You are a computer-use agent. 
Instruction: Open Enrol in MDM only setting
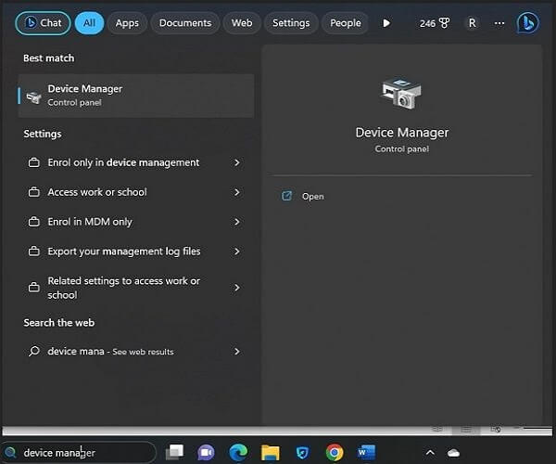[136, 222]
